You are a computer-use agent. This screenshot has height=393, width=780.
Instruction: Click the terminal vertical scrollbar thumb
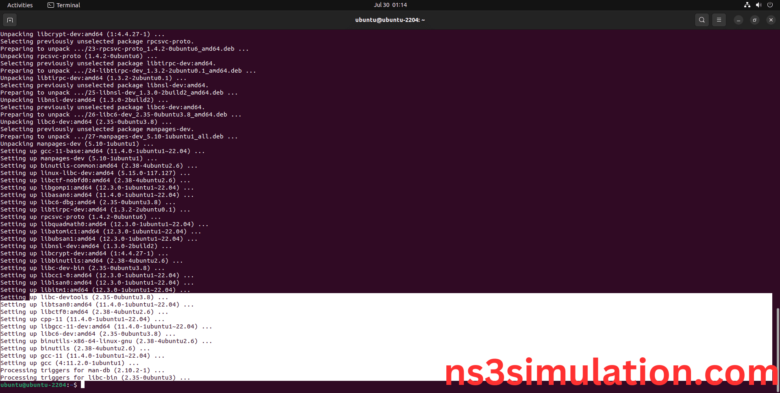click(x=778, y=345)
